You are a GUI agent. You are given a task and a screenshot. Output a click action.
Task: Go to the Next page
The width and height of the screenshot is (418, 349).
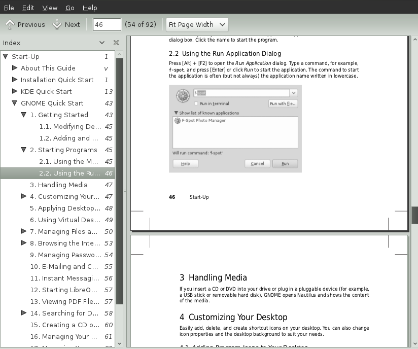click(x=66, y=24)
